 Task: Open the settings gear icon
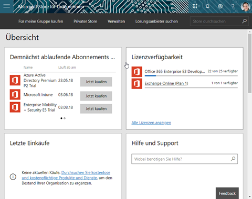(x=220, y=6)
